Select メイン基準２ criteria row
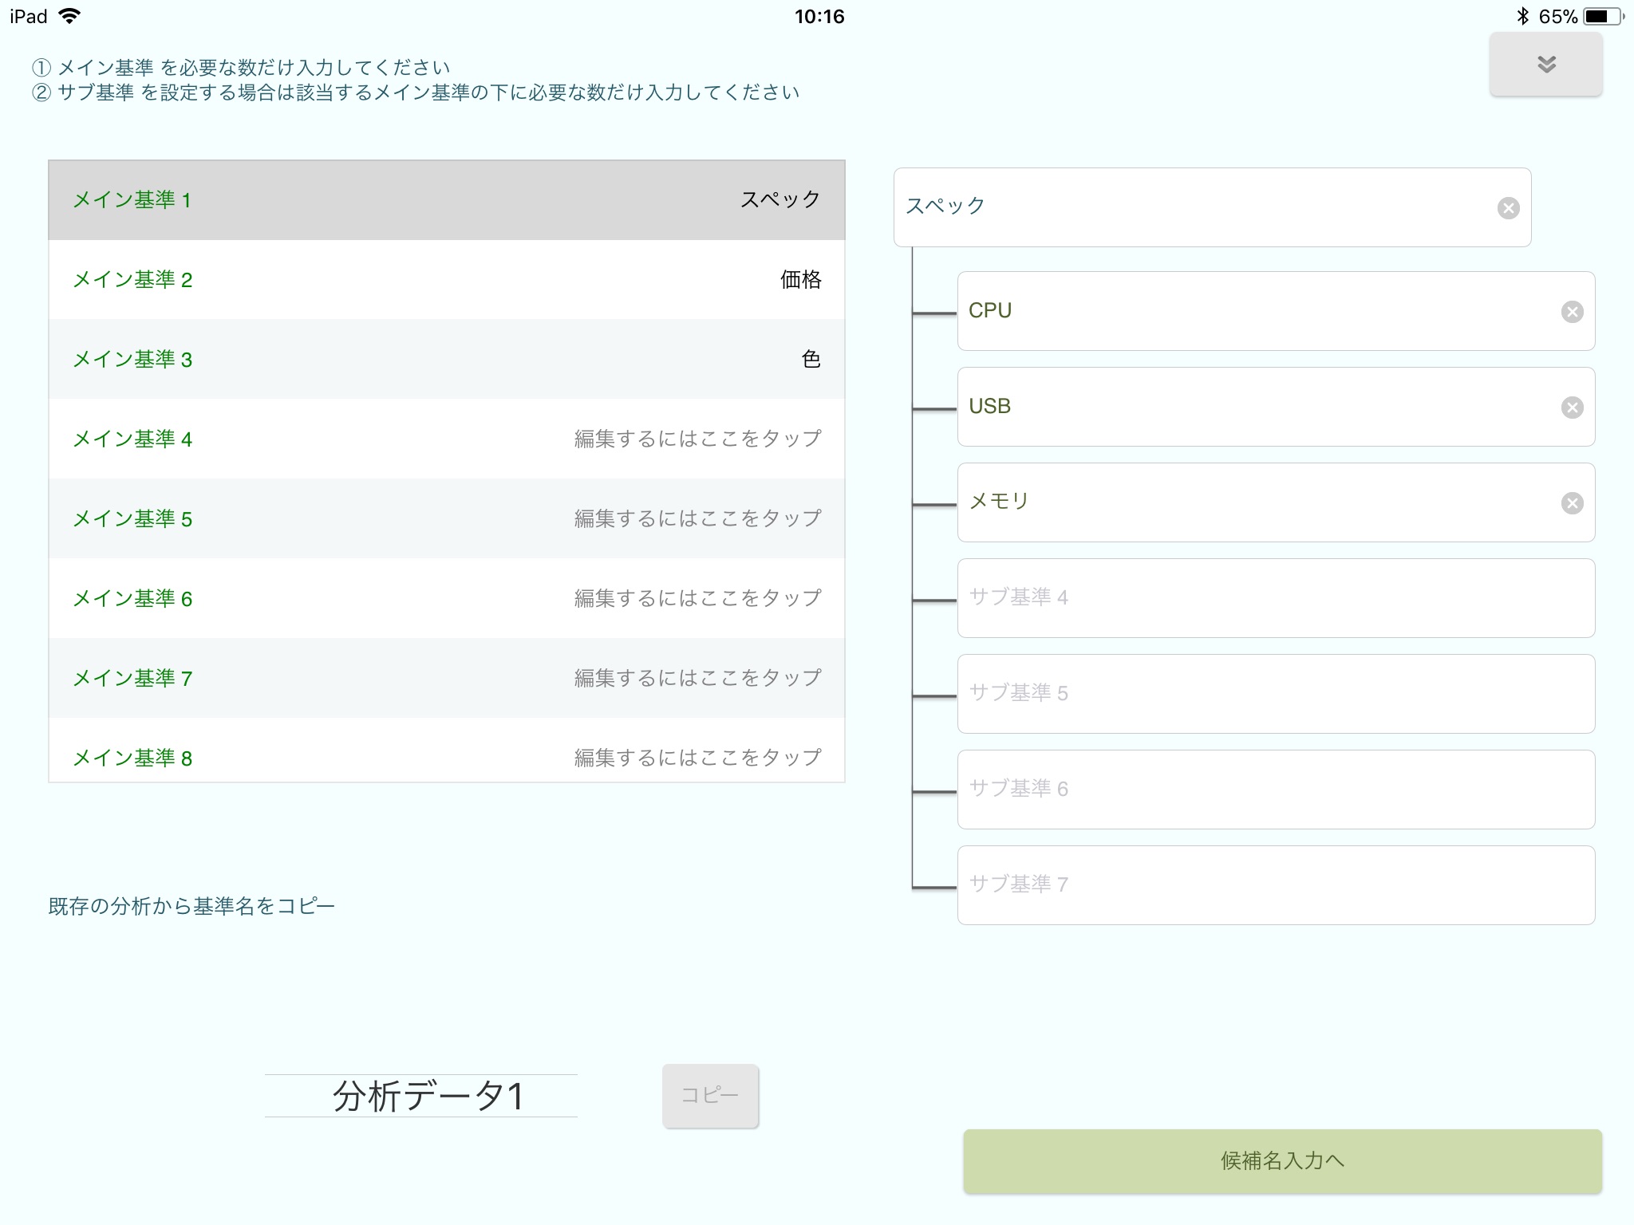This screenshot has height=1225, width=1634. click(445, 278)
